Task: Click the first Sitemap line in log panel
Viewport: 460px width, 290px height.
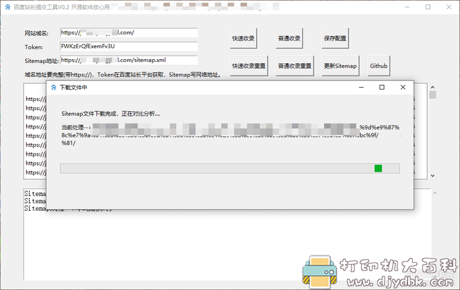Action: pyautogui.click(x=35, y=194)
